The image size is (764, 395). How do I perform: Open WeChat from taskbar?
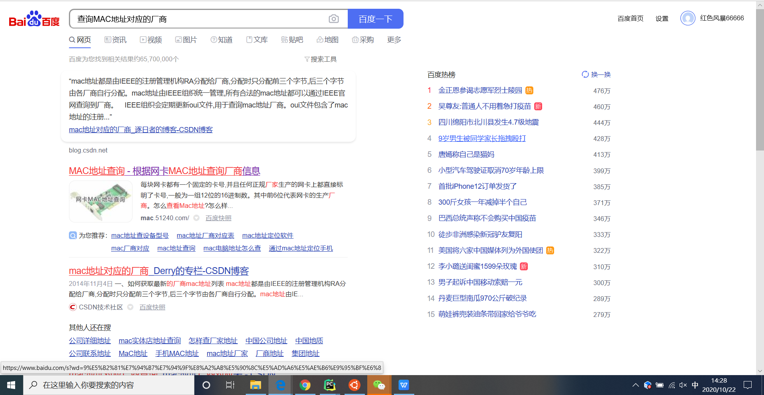tap(379, 385)
